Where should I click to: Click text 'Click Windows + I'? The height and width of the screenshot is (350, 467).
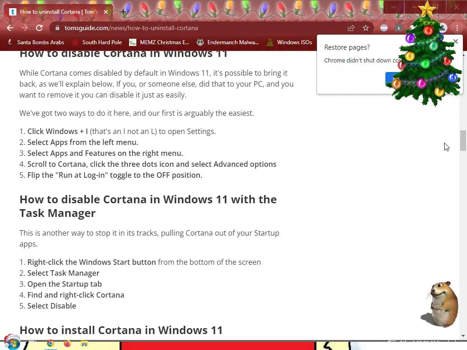point(57,131)
